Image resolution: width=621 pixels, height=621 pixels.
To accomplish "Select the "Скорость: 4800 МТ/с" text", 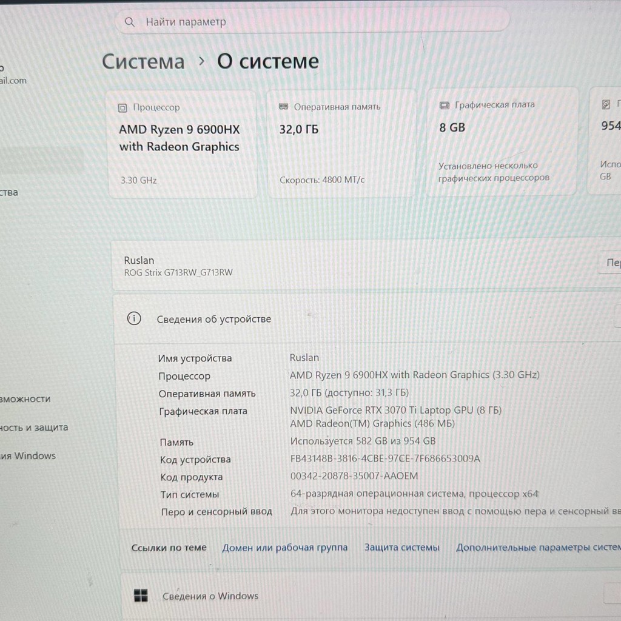I will [x=321, y=180].
